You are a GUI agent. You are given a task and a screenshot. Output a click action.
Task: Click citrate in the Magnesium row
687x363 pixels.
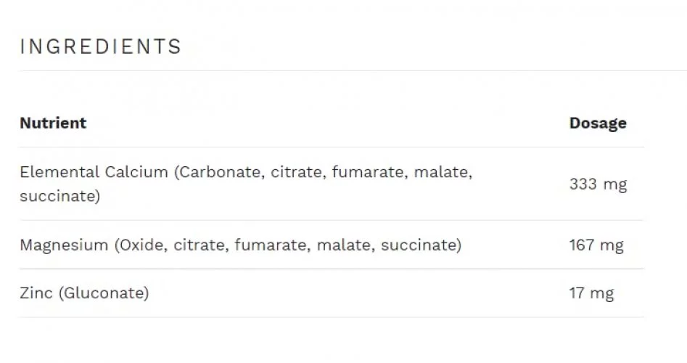tap(199, 245)
